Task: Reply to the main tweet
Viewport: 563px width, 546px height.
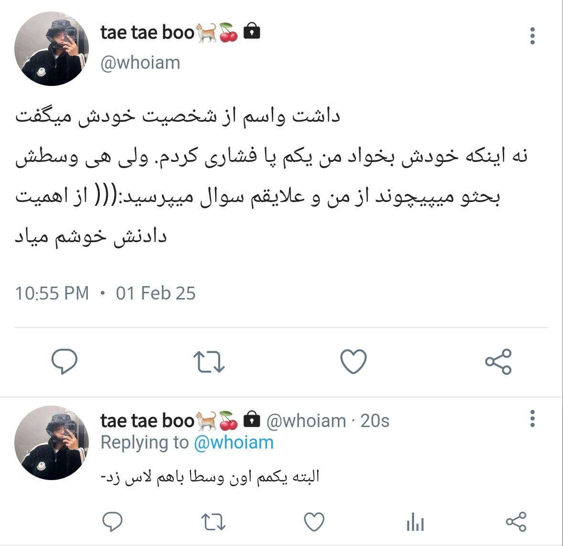Action: [x=64, y=361]
